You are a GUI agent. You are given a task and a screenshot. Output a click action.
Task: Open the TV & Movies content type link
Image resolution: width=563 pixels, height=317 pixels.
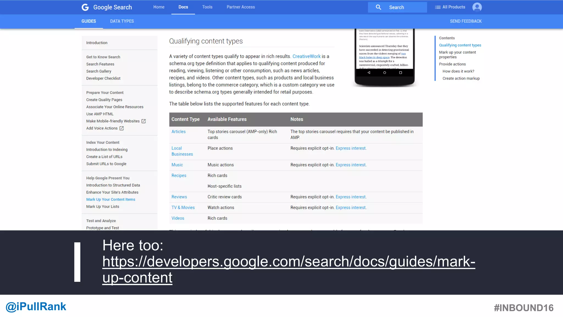183,208
